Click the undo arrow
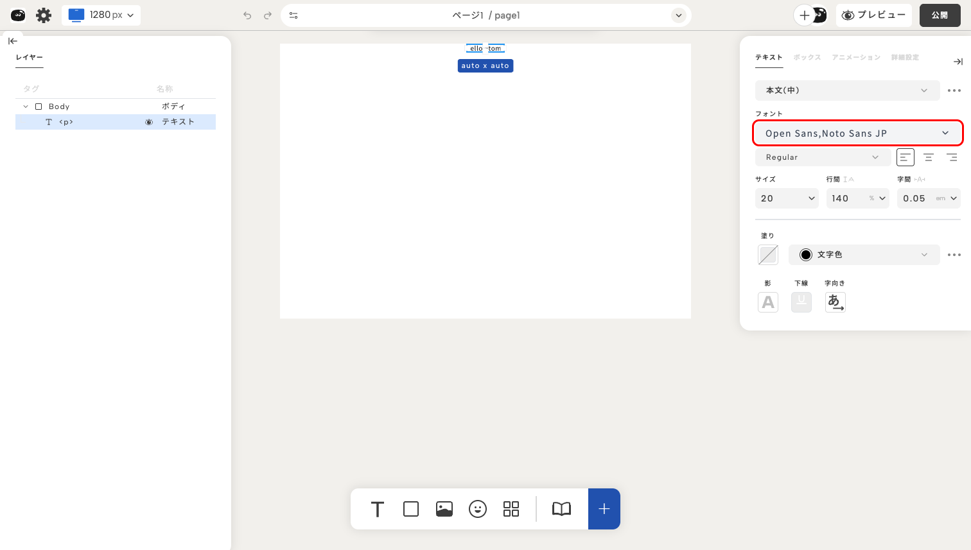This screenshot has width=971, height=550. pos(247,15)
